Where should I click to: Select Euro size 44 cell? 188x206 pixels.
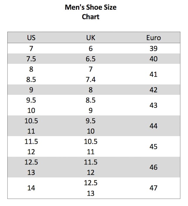tap(153, 126)
